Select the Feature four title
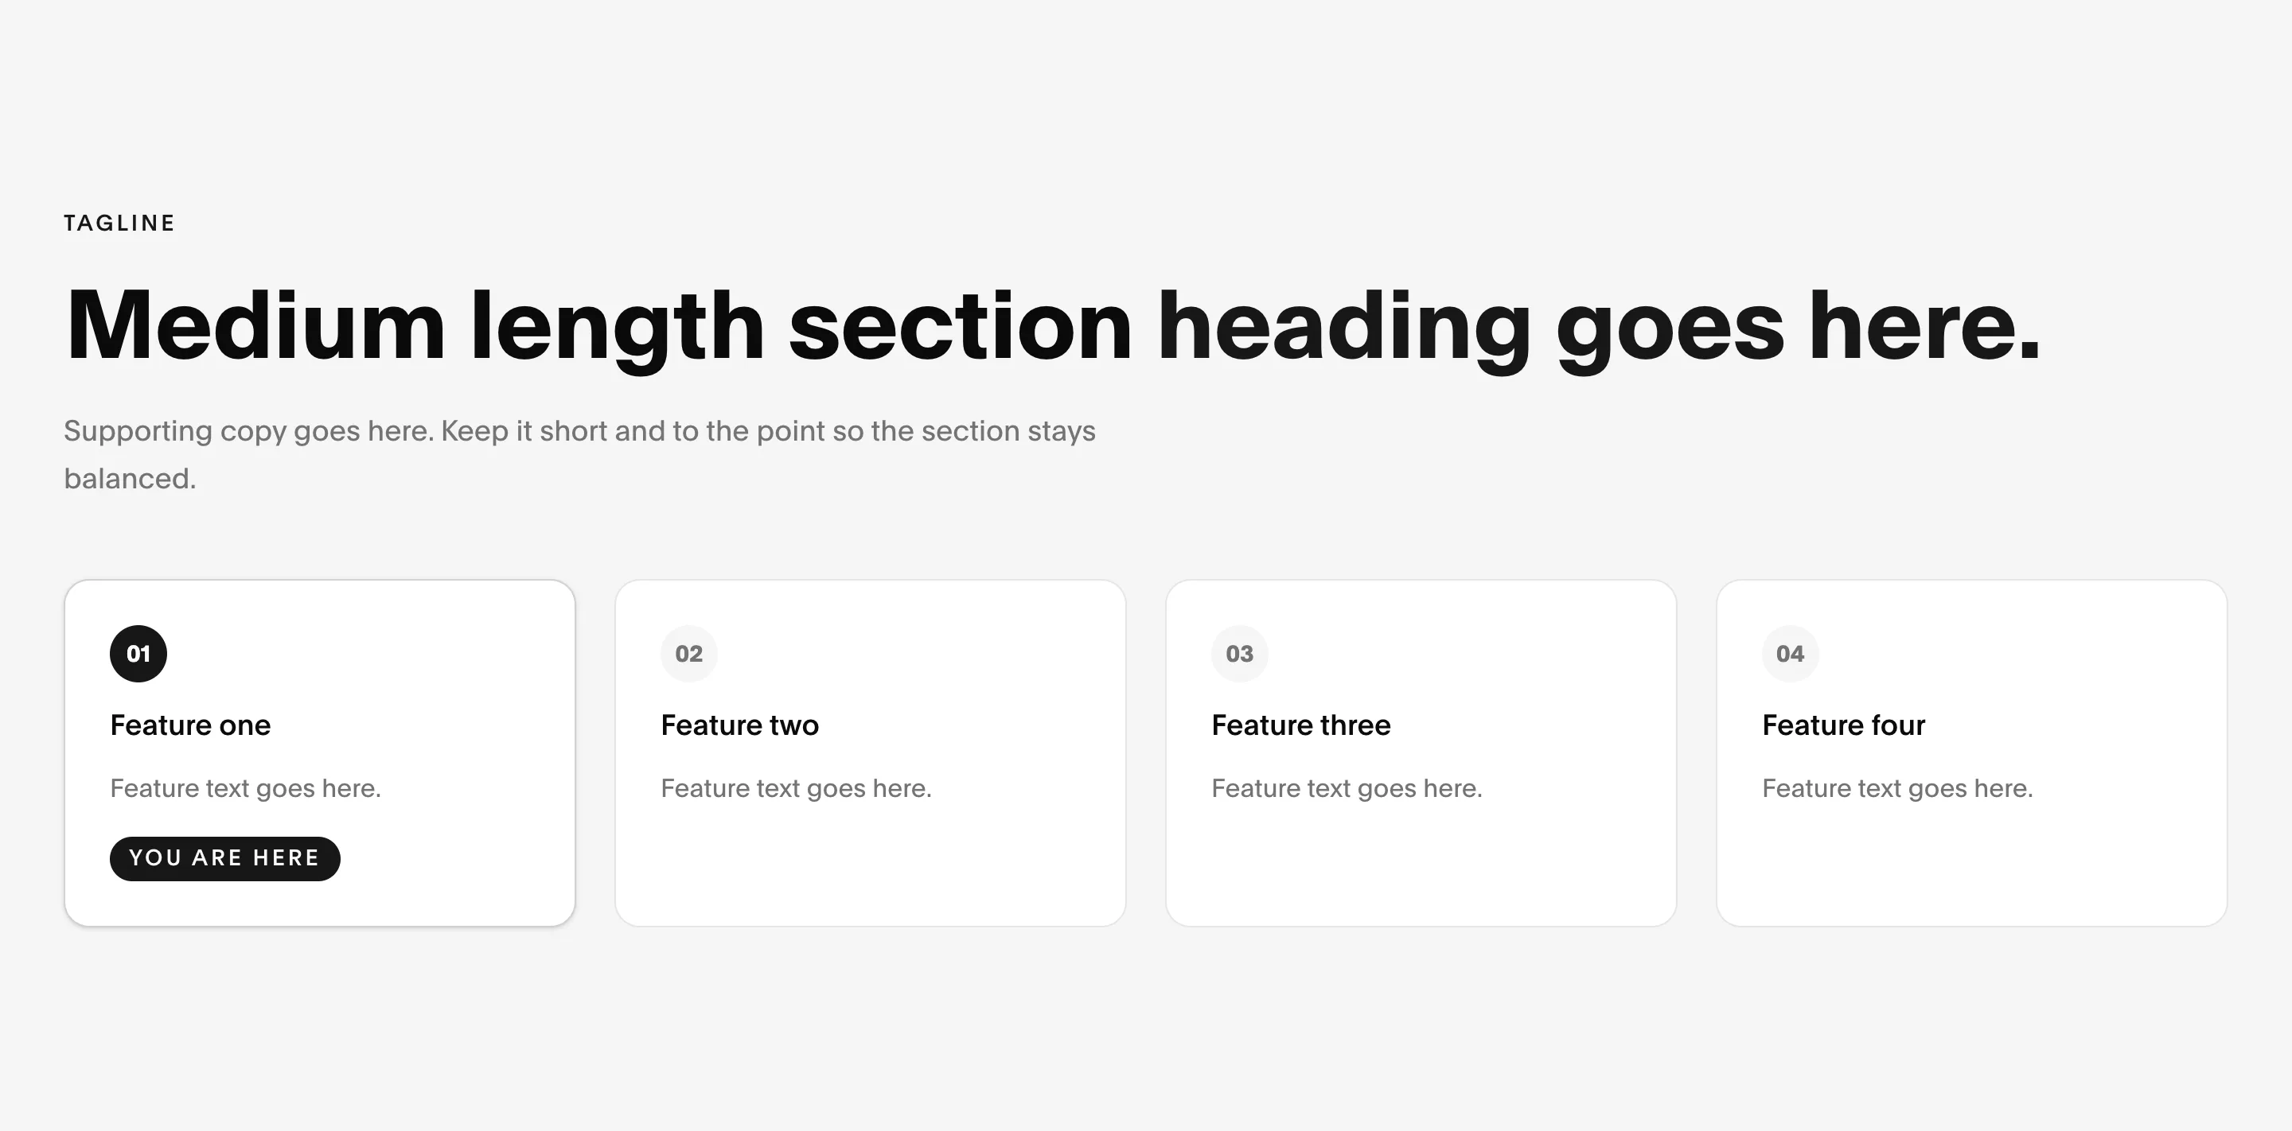This screenshot has height=1131, width=2292. coord(1844,725)
